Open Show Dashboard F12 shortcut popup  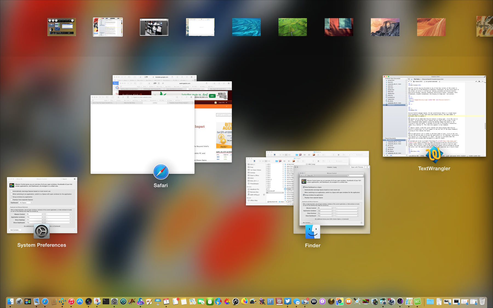35,223
